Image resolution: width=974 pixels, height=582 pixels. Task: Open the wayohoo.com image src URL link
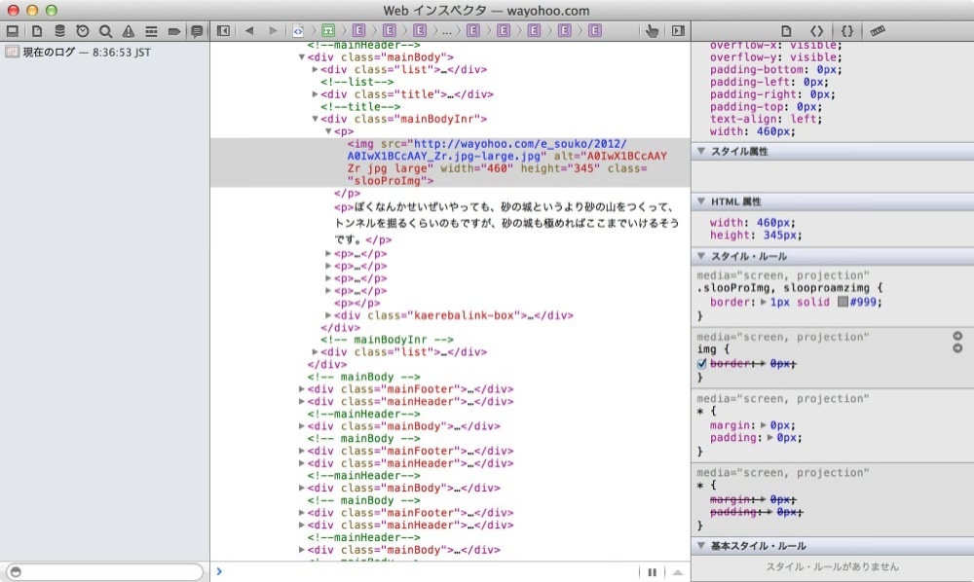tap(487, 150)
